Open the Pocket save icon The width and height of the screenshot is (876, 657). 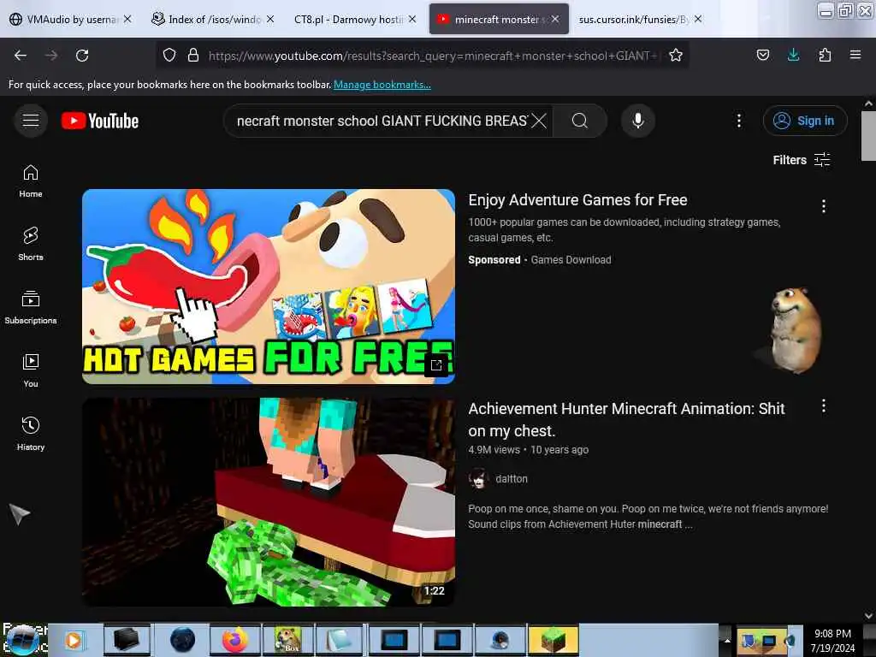762,55
